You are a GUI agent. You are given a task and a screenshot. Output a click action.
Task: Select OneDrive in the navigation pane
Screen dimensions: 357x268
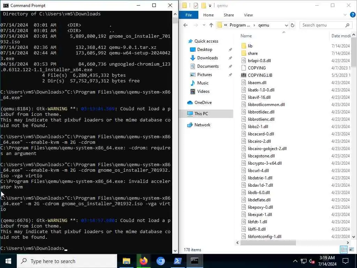point(203,103)
